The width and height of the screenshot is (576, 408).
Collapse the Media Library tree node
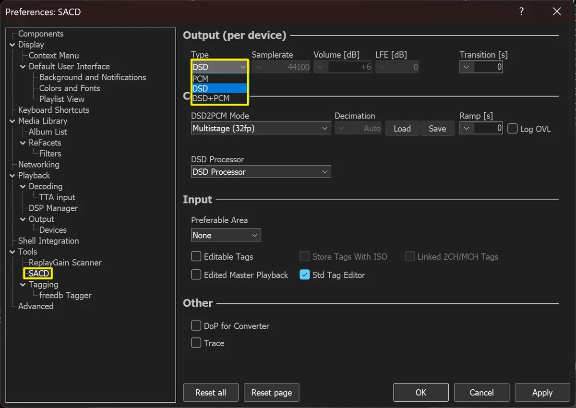[x=12, y=121]
